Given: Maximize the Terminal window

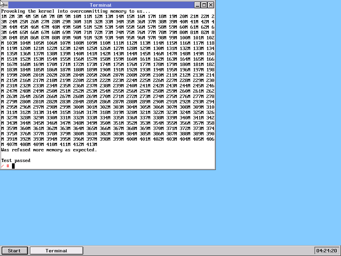Looking at the screenshot, I should (x=204, y=5).
